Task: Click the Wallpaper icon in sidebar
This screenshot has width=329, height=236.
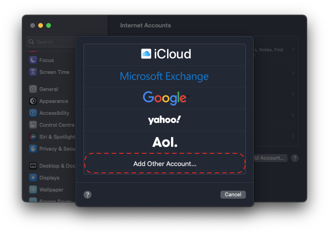Action: tap(33, 190)
